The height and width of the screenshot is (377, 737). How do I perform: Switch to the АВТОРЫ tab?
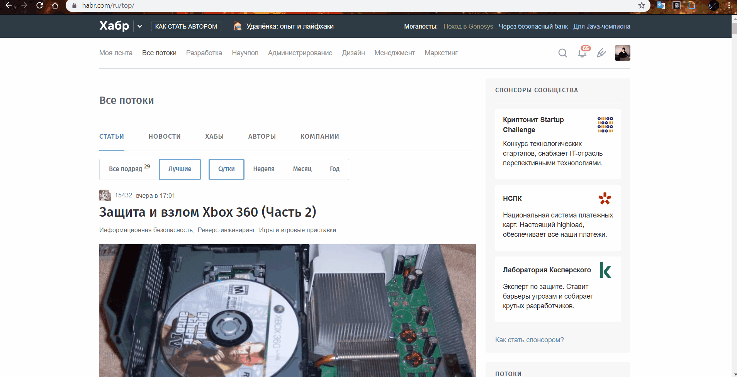click(262, 136)
